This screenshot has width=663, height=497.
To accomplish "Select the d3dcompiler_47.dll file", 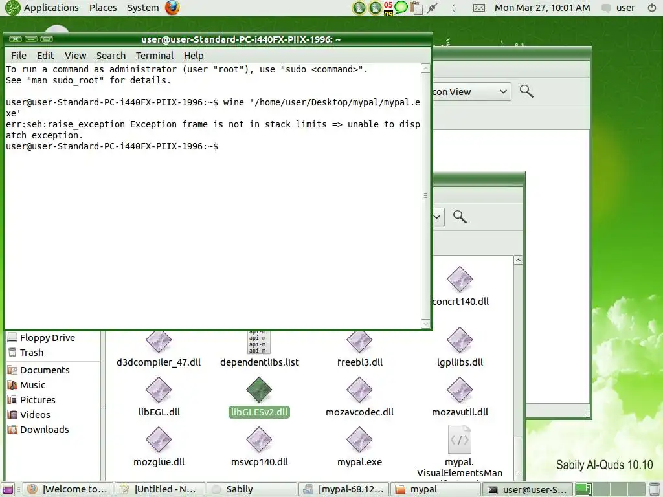I will [159, 349].
